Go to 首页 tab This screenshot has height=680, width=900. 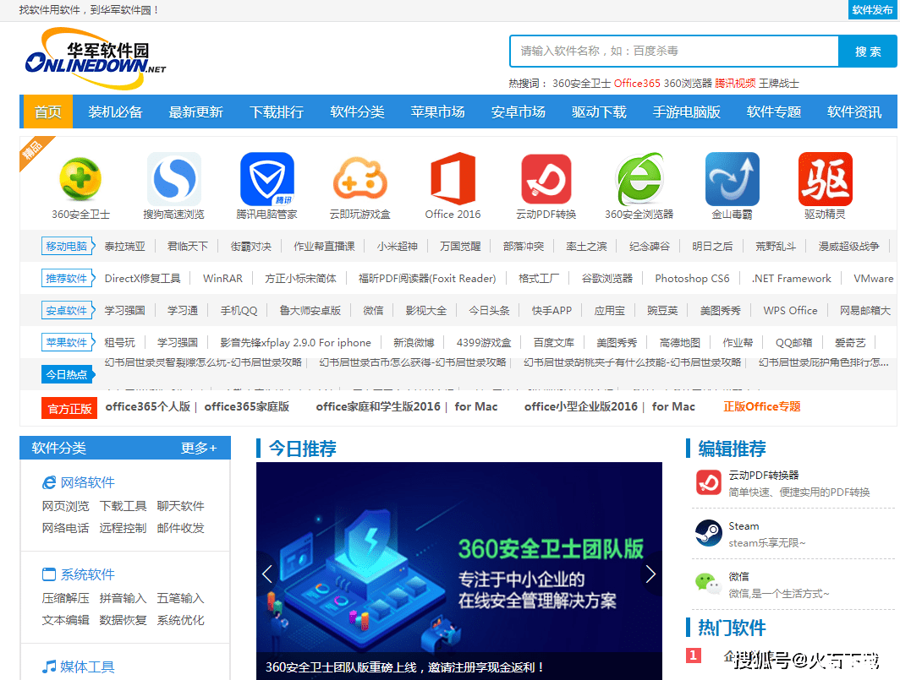tap(47, 112)
